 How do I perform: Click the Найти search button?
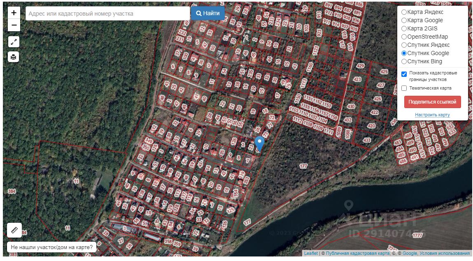(x=208, y=13)
